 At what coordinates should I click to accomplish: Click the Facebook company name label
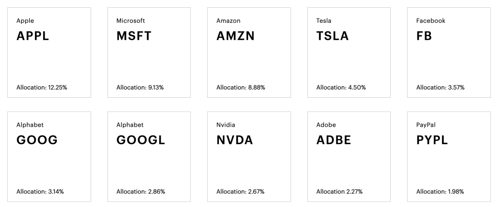point(430,21)
